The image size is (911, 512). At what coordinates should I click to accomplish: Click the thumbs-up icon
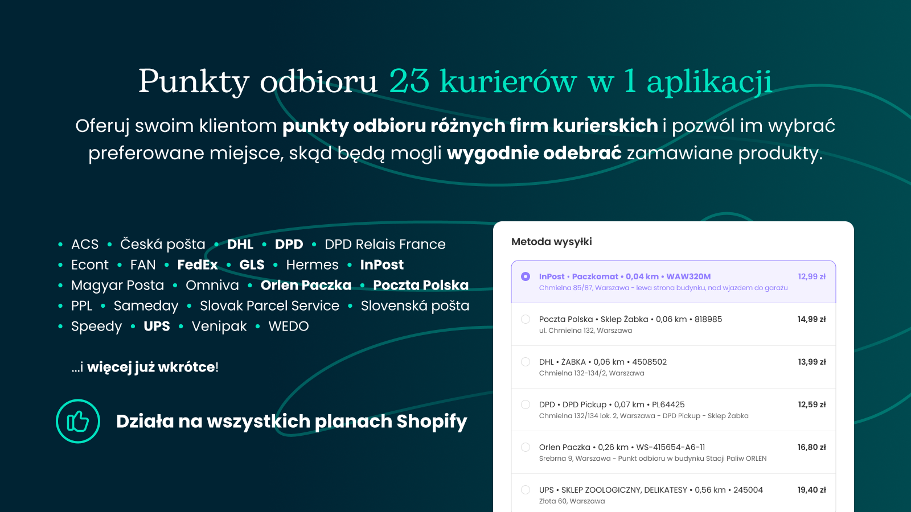[78, 422]
